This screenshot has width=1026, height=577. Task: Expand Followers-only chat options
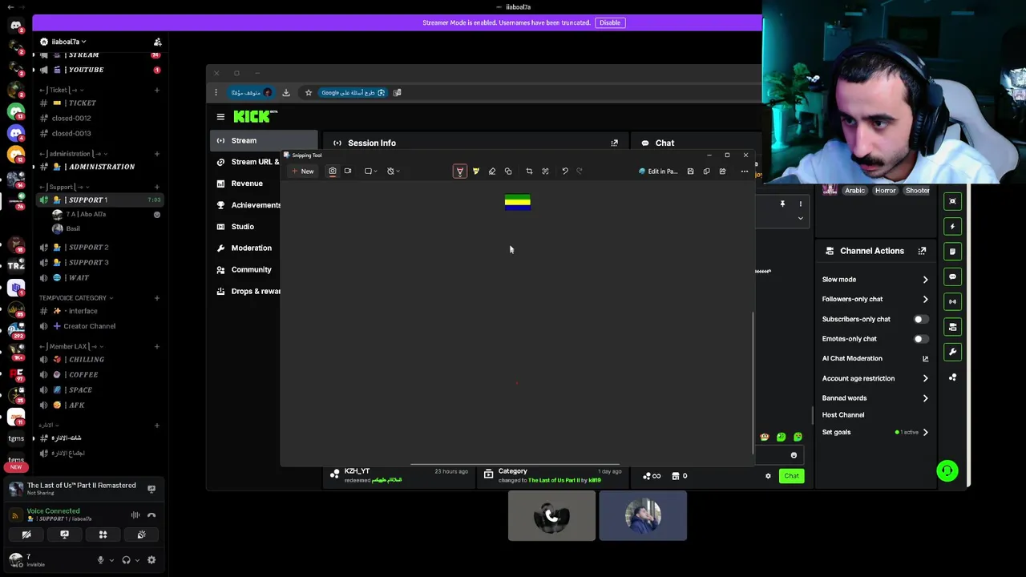tap(925, 299)
